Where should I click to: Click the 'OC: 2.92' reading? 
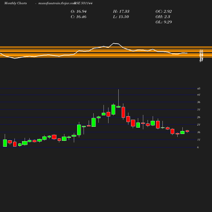point(164,11)
